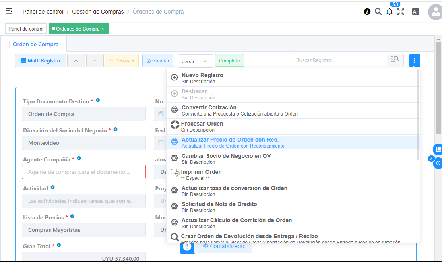Screen dimensions: 442x262
Task: Click the search magnifier icon in header
Action: [x=378, y=12]
